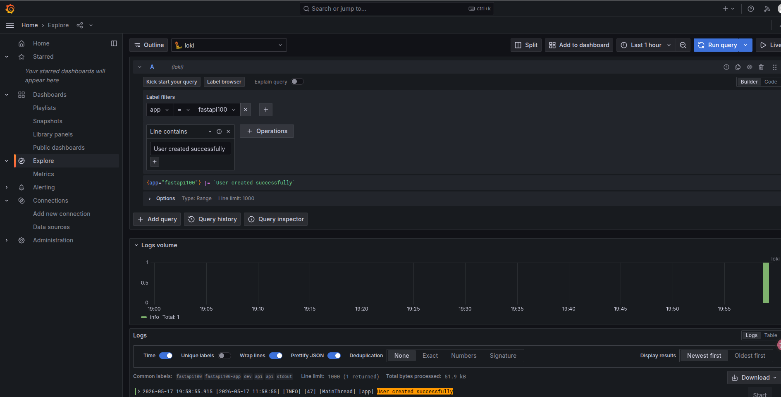This screenshot has height=397, width=781.
Task: Remove the Line contains operation
Action: pyautogui.click(x=228, y=132)
